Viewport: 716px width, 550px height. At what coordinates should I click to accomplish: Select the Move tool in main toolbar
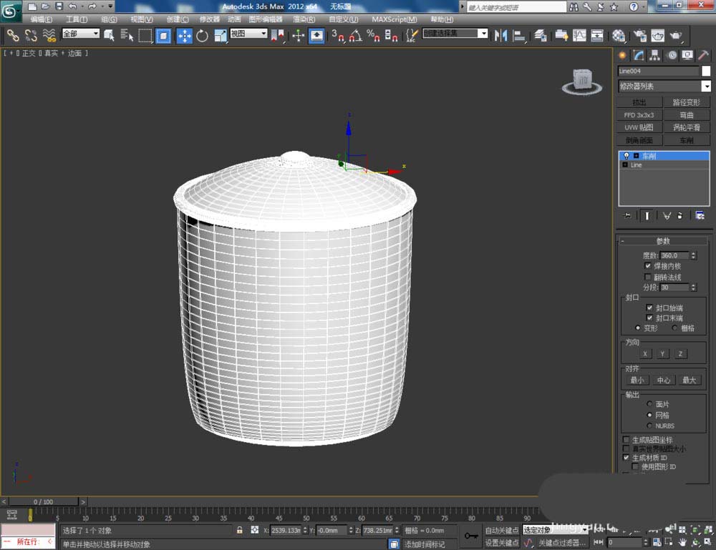click(184, 35)
